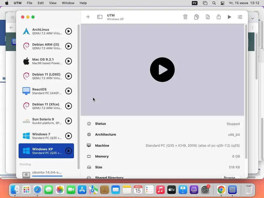Click the Memory value 6 GB
This screenshot has width=264, height=198.
pyautogui.click(x=236, y=156)
